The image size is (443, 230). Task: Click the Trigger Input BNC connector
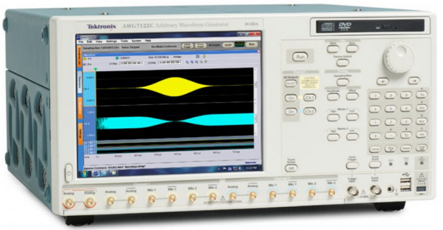[353, 192]
